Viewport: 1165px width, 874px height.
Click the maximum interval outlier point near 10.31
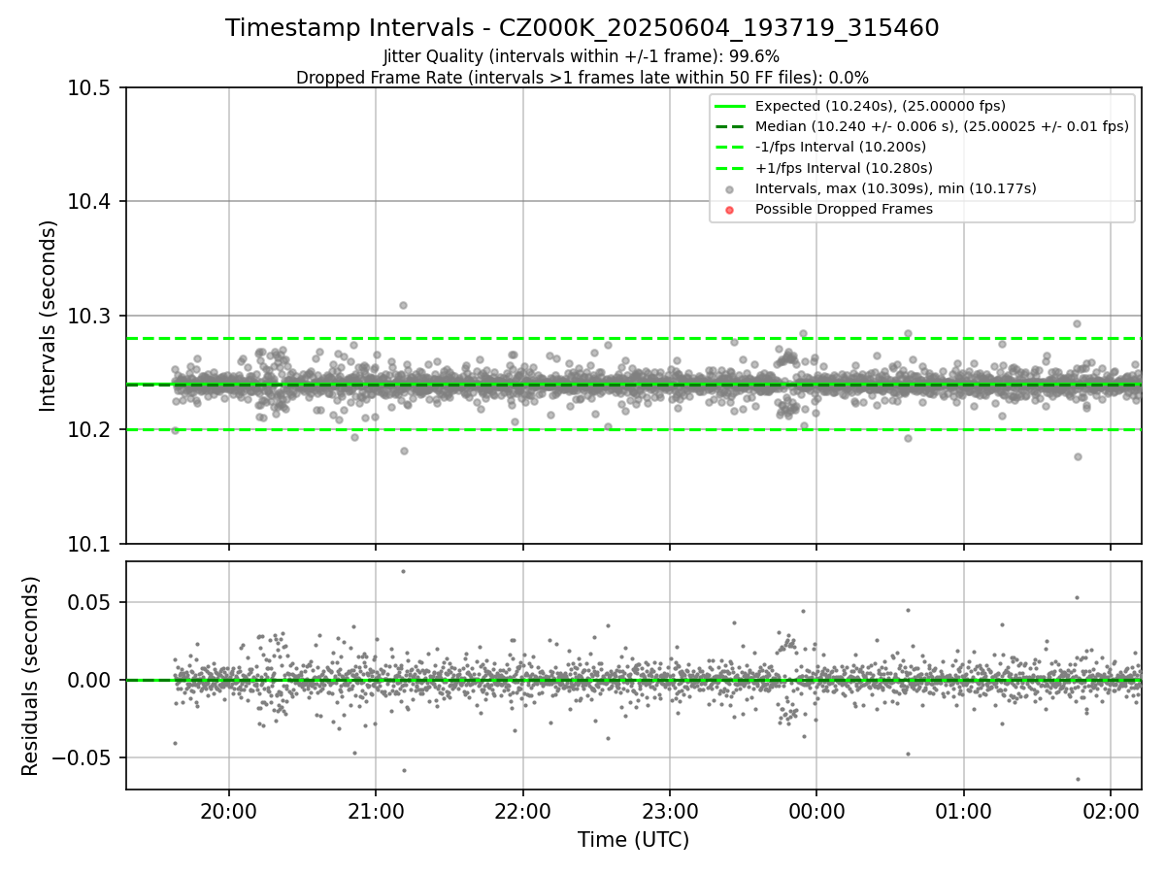click(x=403, y=305)
